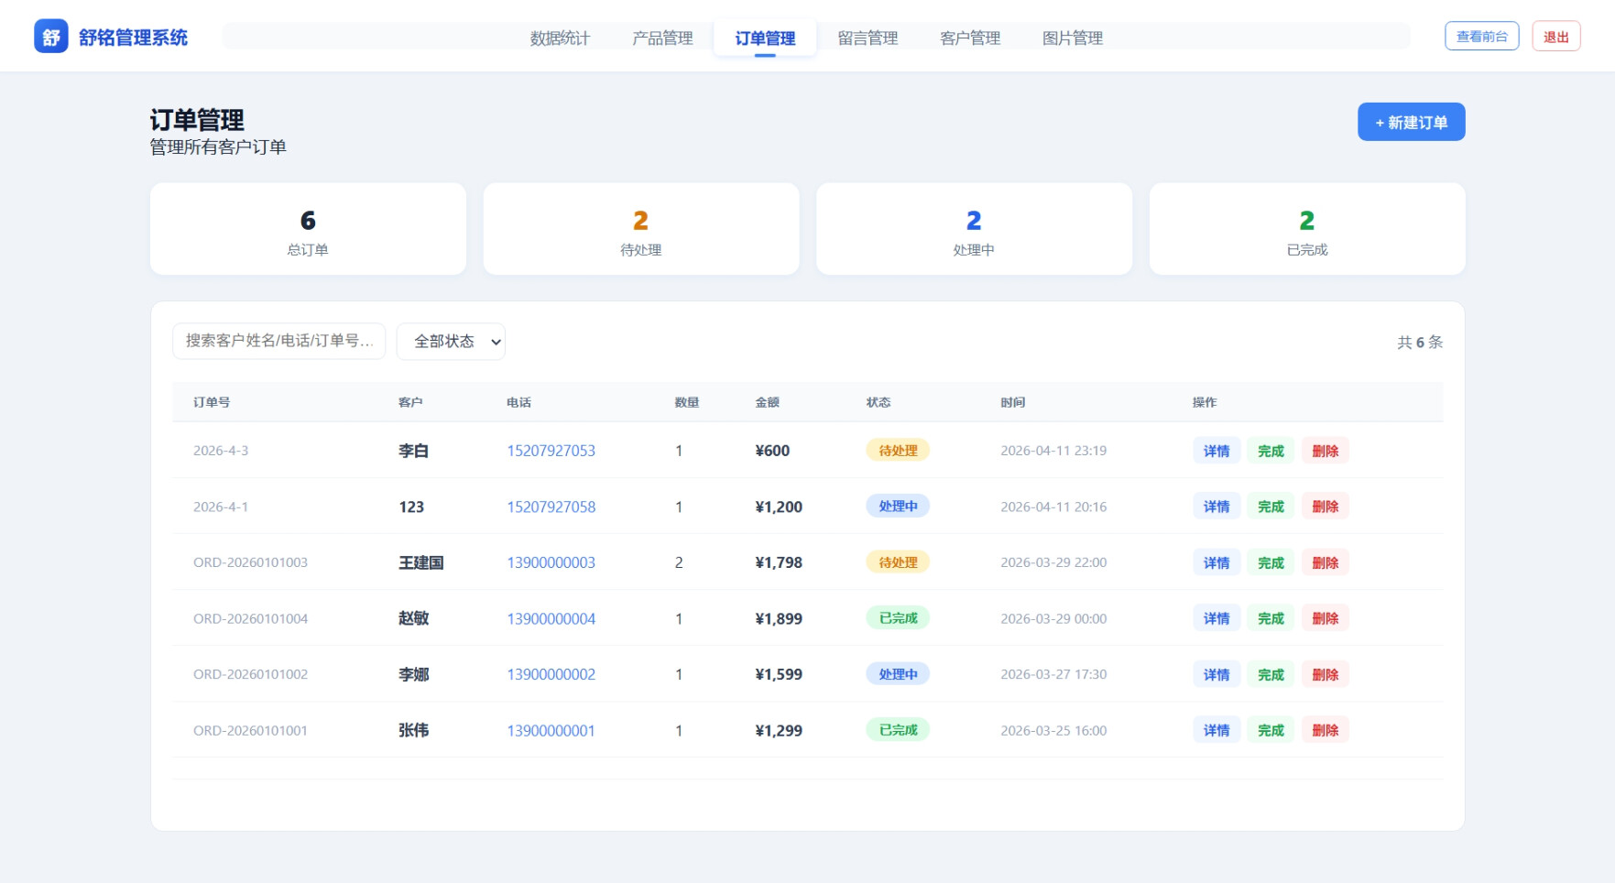Open the 数据统计 tab
This screenshot has height=883, width=1615.
(x=560, y=38)
